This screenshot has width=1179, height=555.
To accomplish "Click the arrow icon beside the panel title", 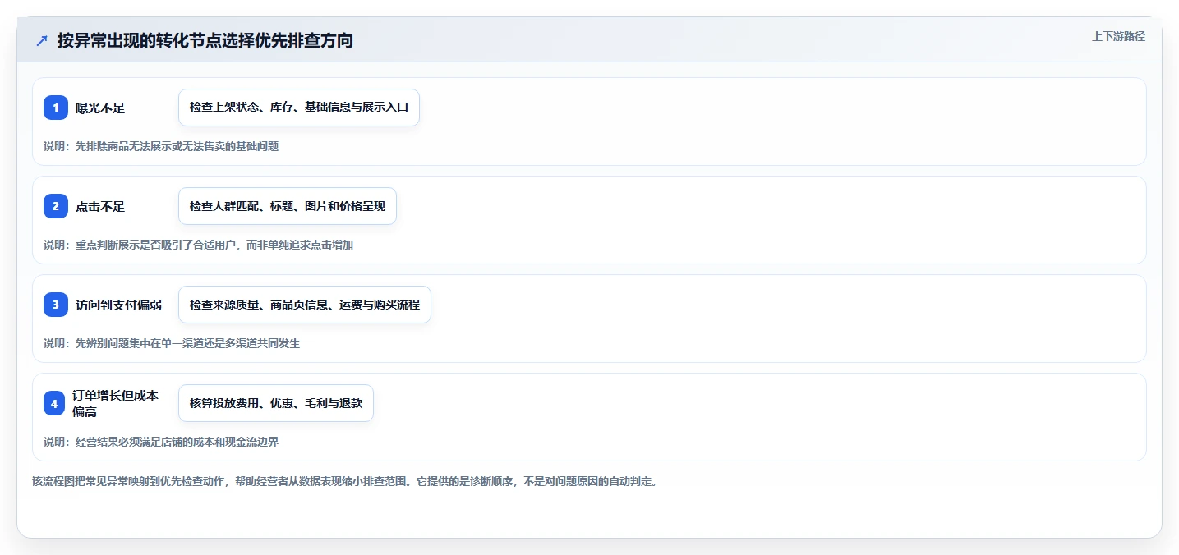I will [42, 40].
